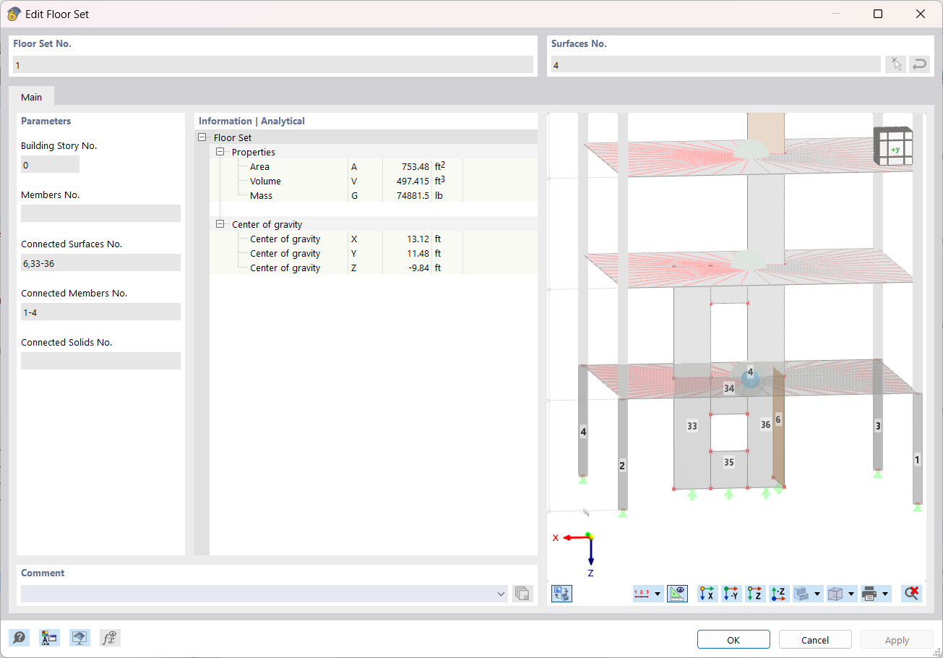
Task: Close the Edit Floor Set dialog
Action: coord(920,14)
